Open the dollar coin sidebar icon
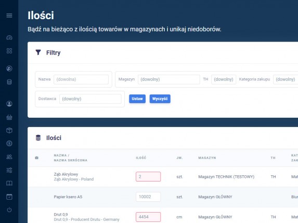This screenshot has width=298, height=223. [9, 144]
